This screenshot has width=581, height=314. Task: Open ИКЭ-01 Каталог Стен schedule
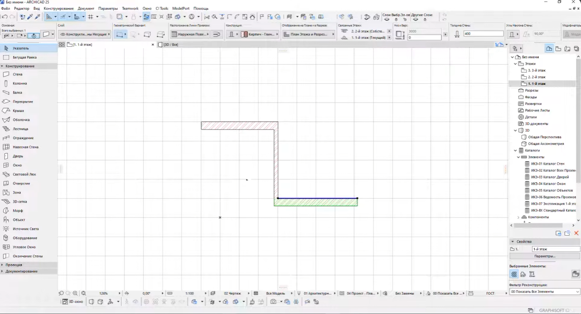pos(547,164)
